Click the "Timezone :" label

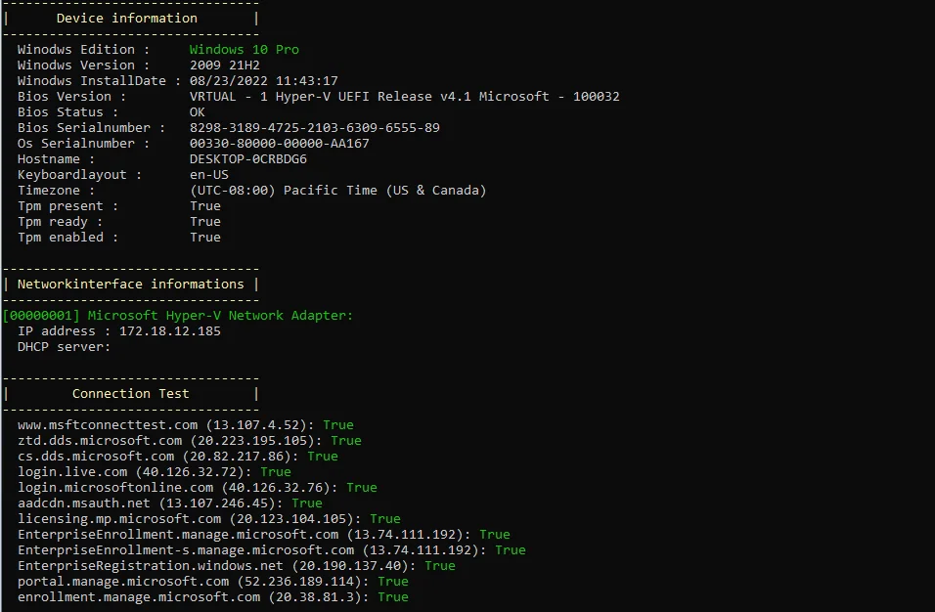pos(56,190)
